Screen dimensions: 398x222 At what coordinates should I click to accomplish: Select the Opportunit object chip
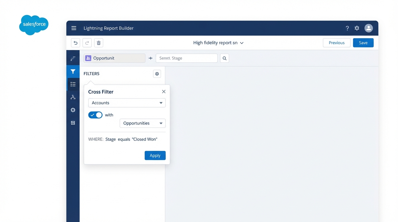(x=114, y=58)
